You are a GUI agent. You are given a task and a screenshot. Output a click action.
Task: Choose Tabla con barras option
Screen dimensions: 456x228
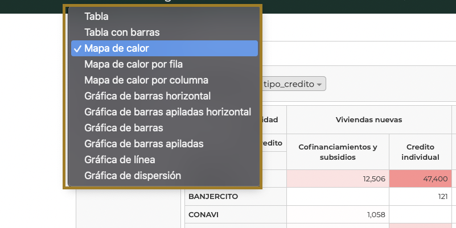122,32
